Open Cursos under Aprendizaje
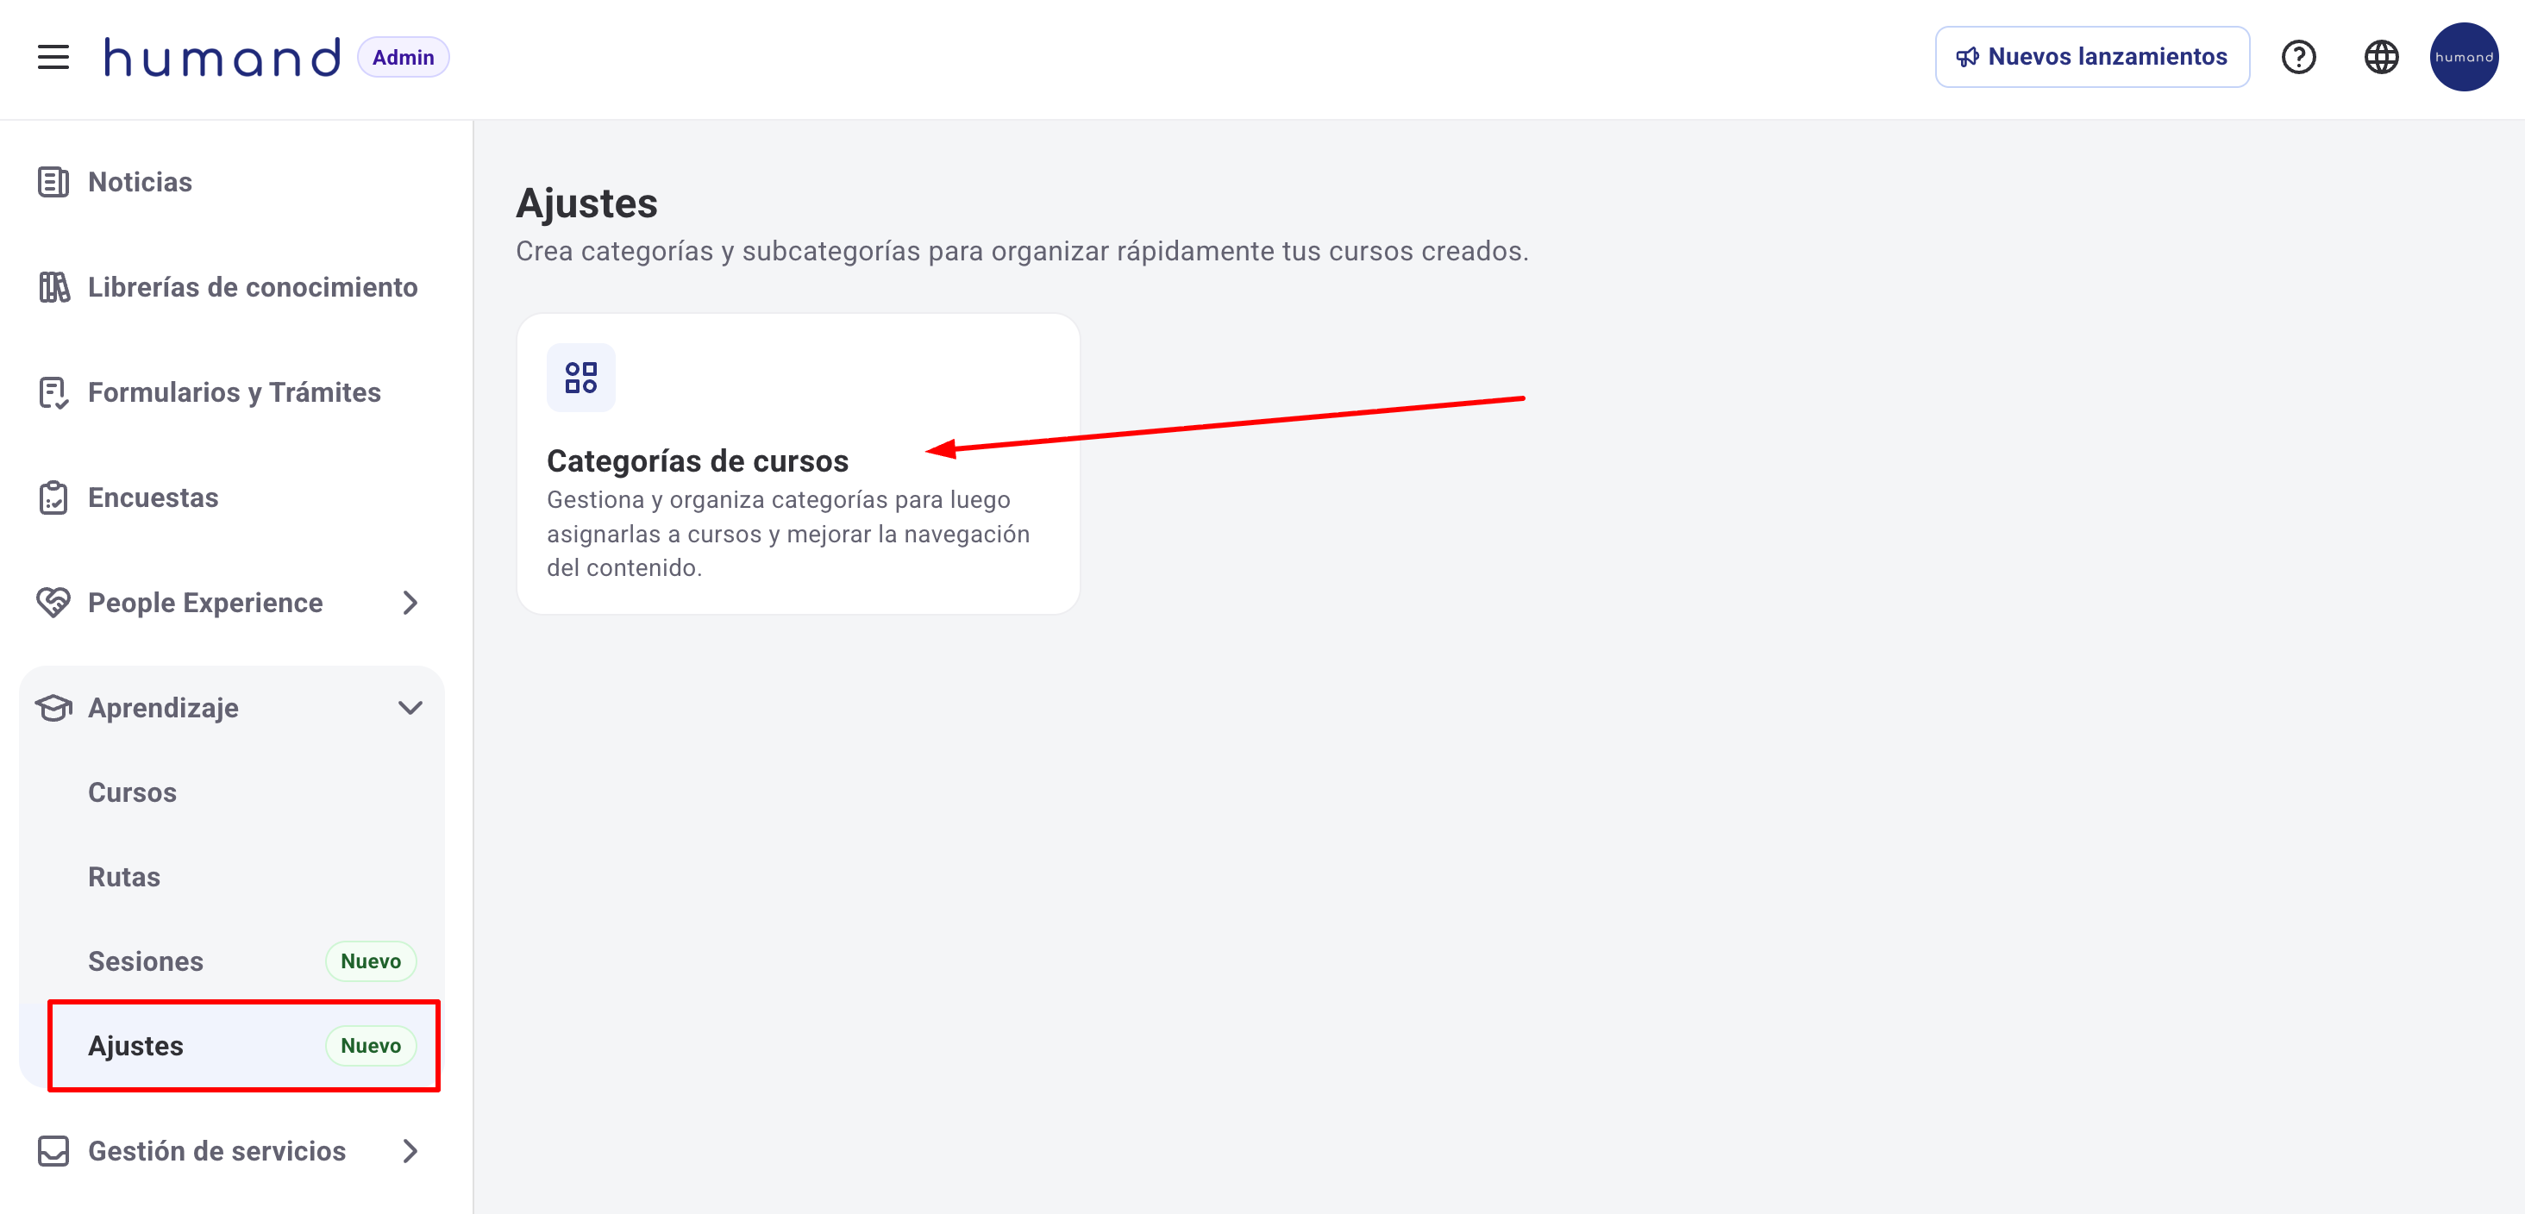The height and width of the screenshot is (1214, 2525). click(132, 792)
